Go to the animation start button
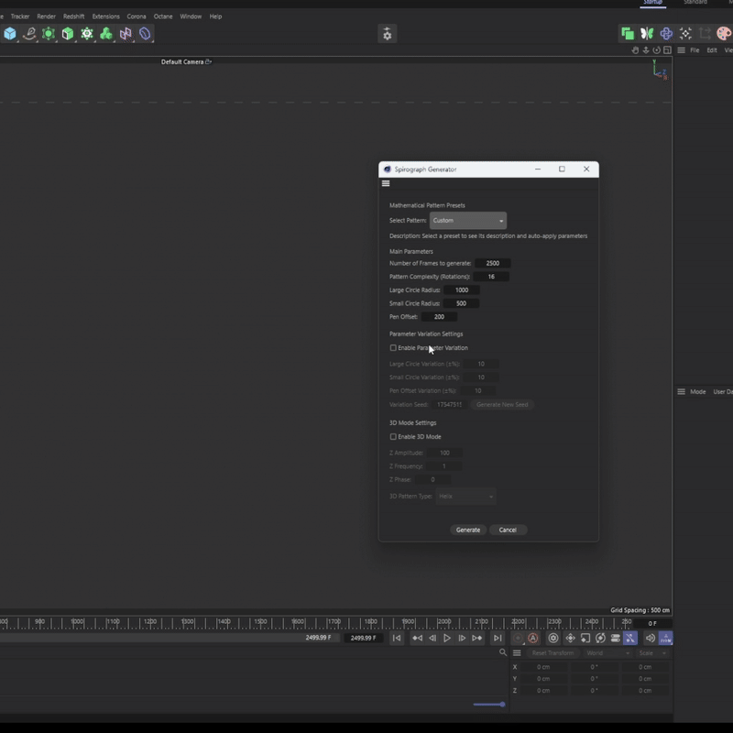733x733 pixels. click(x=397, y=638)
